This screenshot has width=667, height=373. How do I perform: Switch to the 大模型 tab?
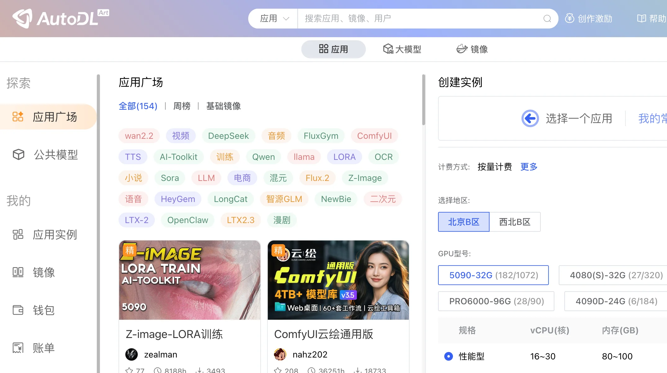pos(402,49)
